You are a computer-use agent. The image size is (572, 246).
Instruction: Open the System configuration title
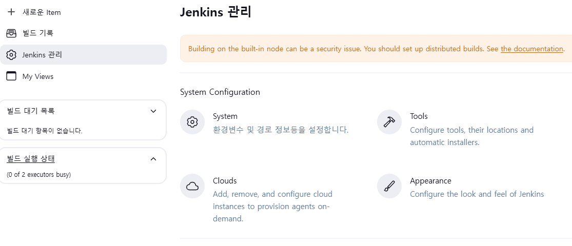tap(225, 116)
